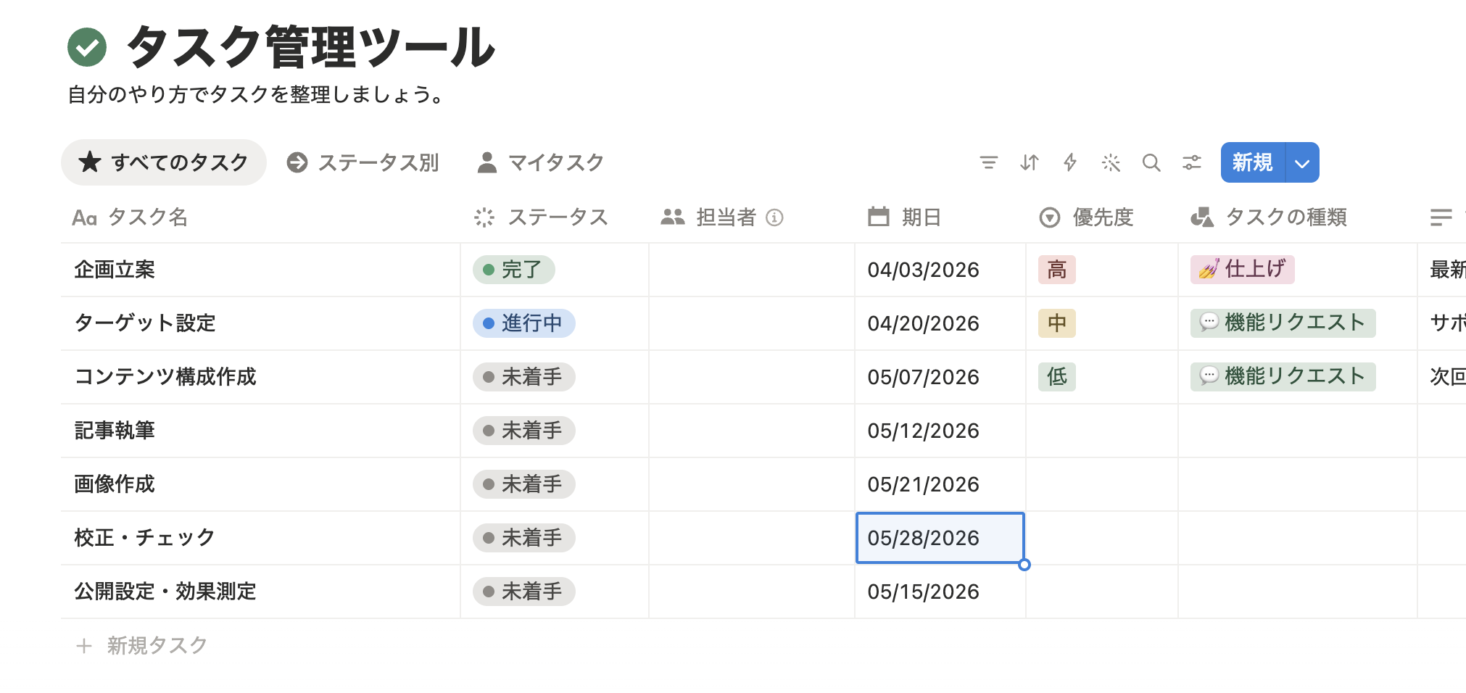Click 未着手 status of 画像作成
The height and width of the screenshot is (693, 1466).
[524, 484]
